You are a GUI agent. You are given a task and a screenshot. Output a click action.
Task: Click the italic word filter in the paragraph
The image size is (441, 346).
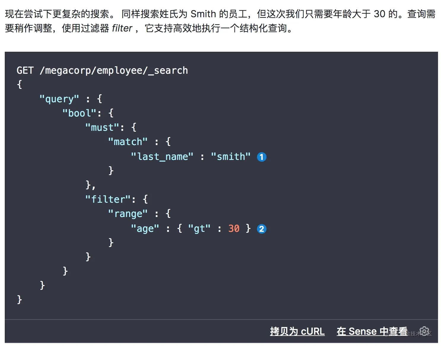[x=122, y=28]
